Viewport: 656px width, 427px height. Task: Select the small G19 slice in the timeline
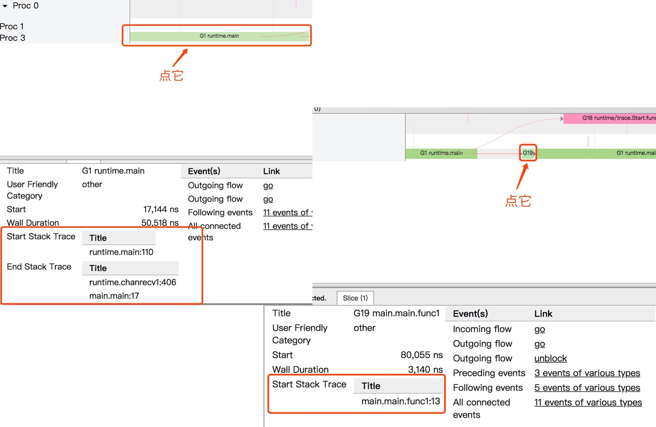coord(528,153)
